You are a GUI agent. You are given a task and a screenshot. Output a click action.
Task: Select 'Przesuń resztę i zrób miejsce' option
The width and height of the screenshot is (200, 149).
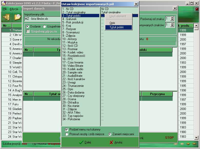tap(67, 134)
